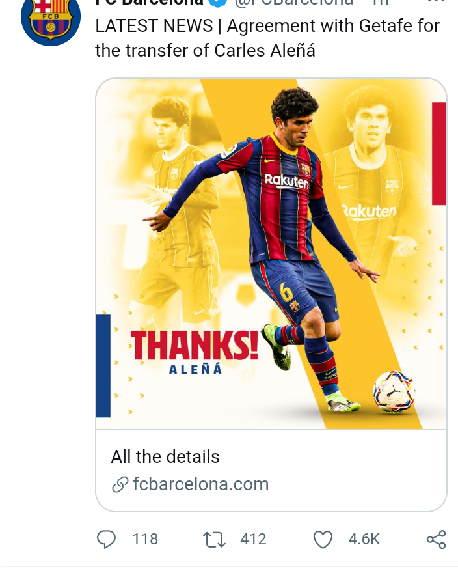Like the tweet with heart icon
458x571 pixels.
323,539
